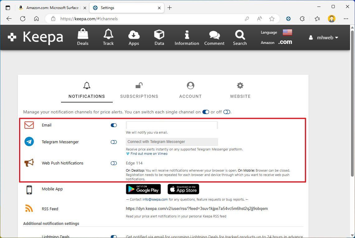Open Keepa Search
Image resolution: width=355 pixels, height=238 pixels.
pos(239,37)
